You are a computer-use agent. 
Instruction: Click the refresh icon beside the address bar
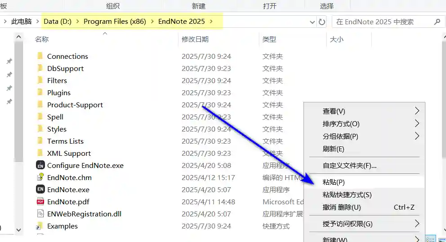point(322,22)
